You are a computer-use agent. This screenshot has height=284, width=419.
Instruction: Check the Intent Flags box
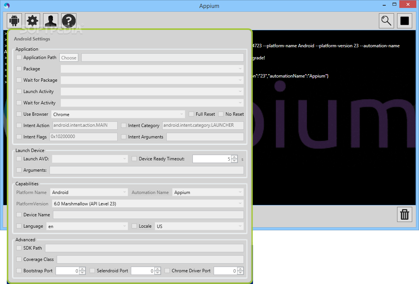click(x=19, y=137)
